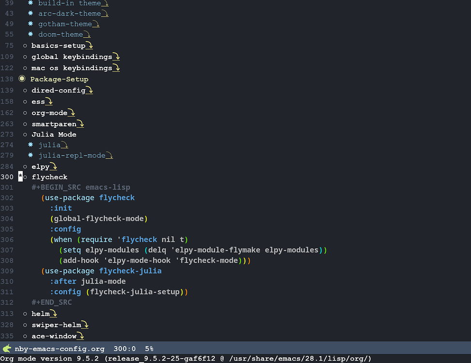Screen dimensions: 471x363
Task: Unfold the swiper-helm heading arrow
Action: coord(86,325)
